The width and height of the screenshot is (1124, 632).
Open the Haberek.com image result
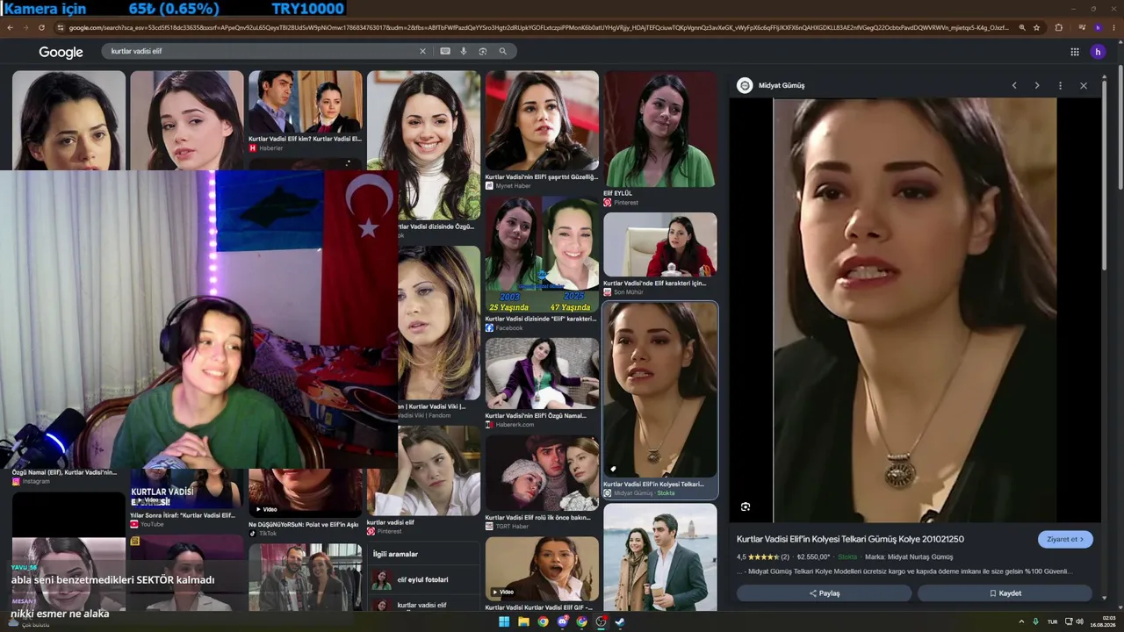542,383
